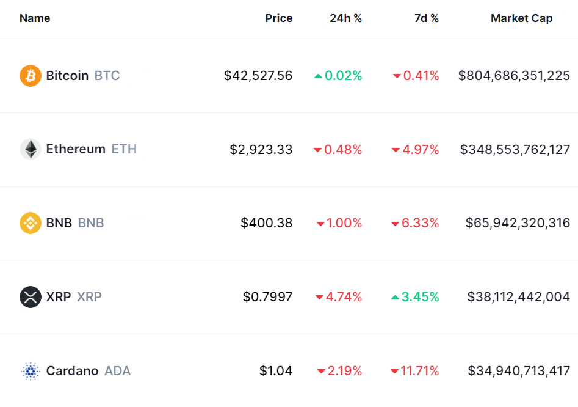Select the XRP ticker symbol text
The height and width of the screenshot is (407, 578).
coord(89,297)
